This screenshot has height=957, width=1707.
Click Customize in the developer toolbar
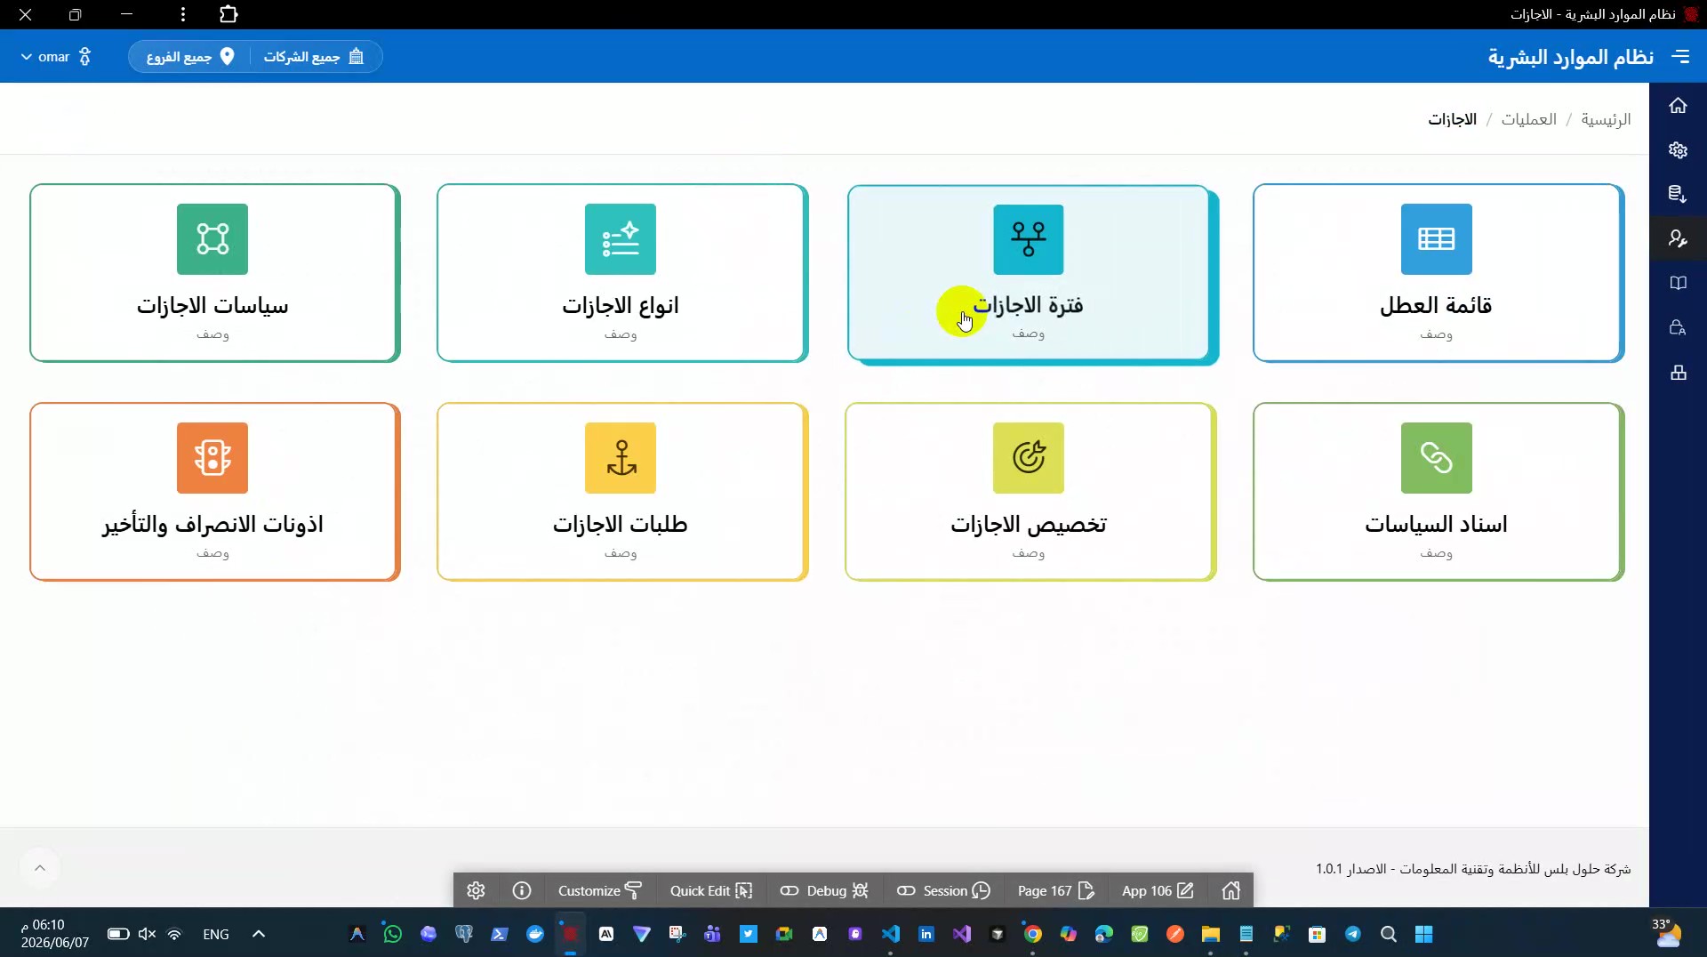[x=600, y=890]
